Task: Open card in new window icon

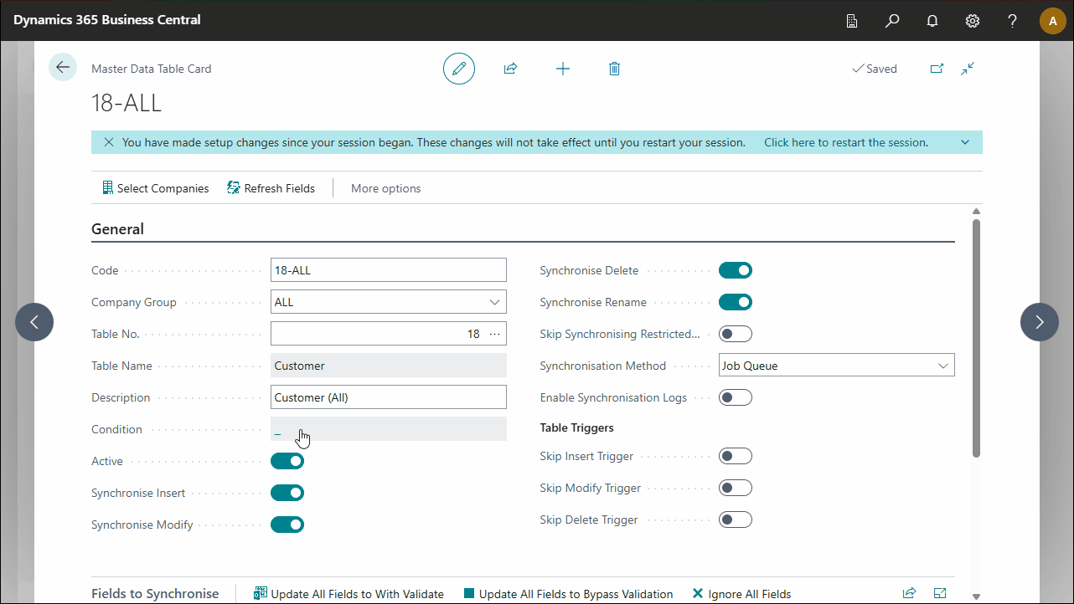Action: point(937,69)
